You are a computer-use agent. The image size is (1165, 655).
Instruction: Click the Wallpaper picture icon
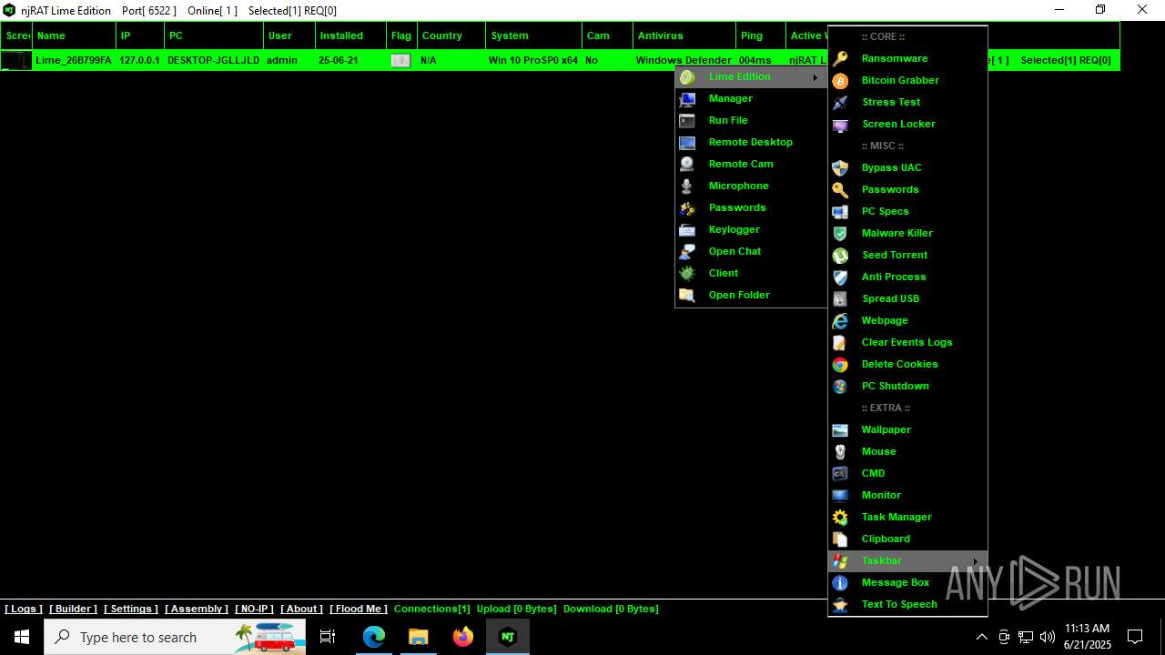(840, 429)
